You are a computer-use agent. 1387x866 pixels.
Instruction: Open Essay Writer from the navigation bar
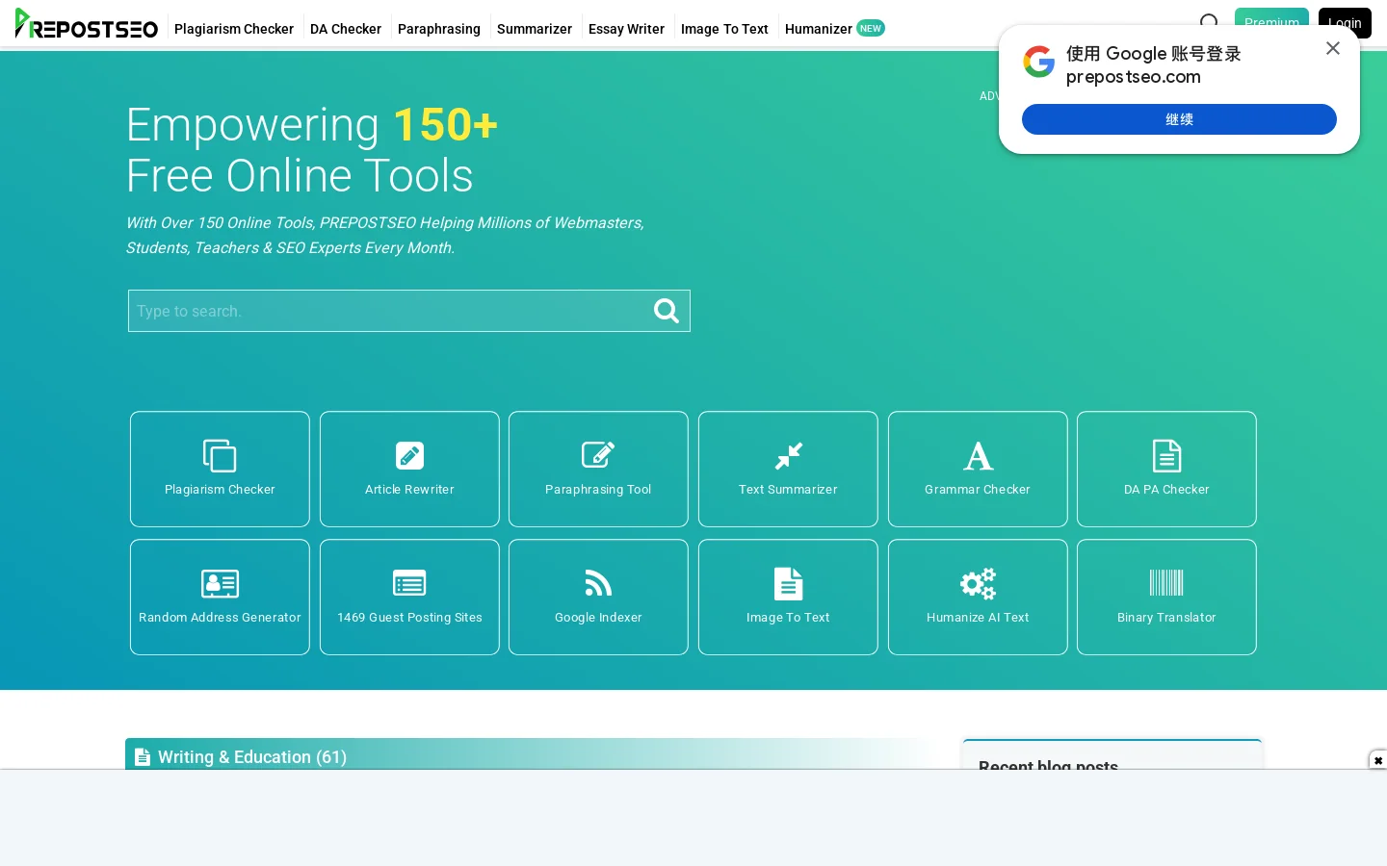pyautogui.click(x=626, y=29)
